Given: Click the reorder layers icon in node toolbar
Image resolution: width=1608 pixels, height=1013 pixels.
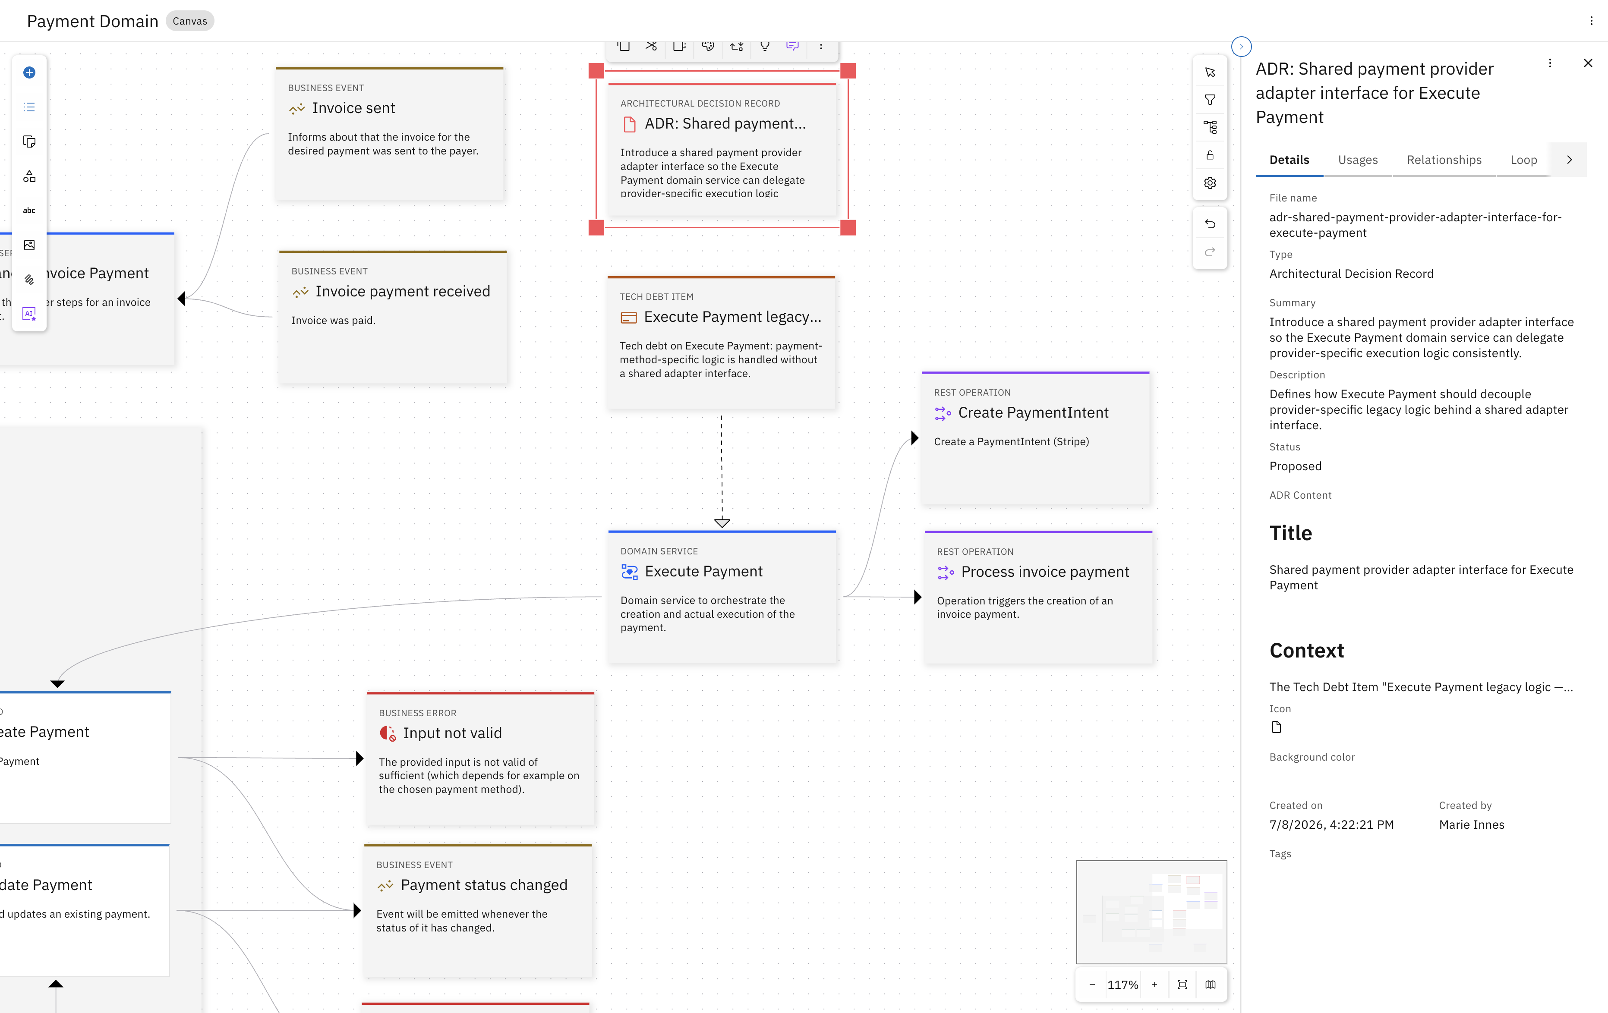Looking at the screenshot, I should click(x=737, y=46).
